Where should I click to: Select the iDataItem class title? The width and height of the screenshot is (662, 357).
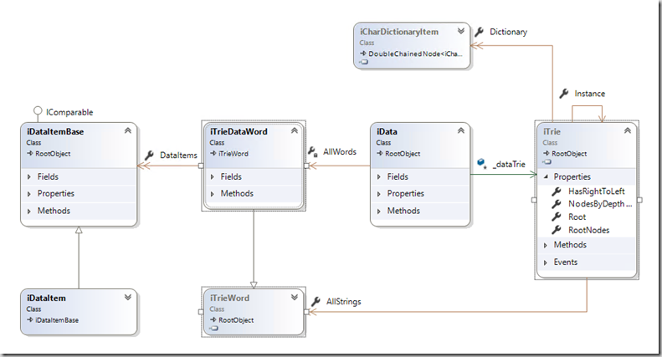46,298
